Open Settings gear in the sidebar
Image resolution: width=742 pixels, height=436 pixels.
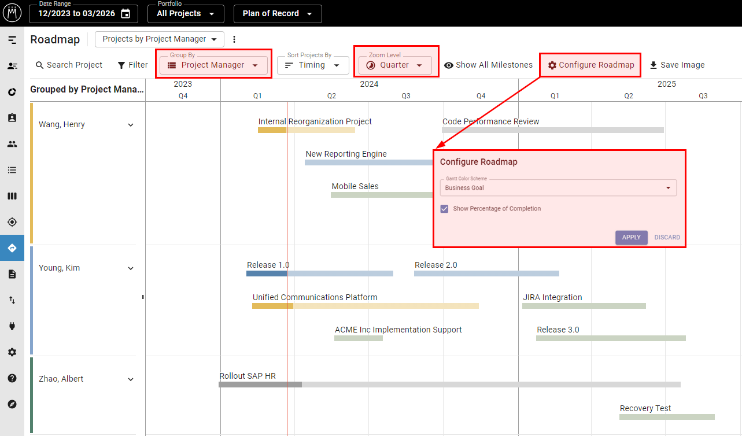tap(12, 352)
